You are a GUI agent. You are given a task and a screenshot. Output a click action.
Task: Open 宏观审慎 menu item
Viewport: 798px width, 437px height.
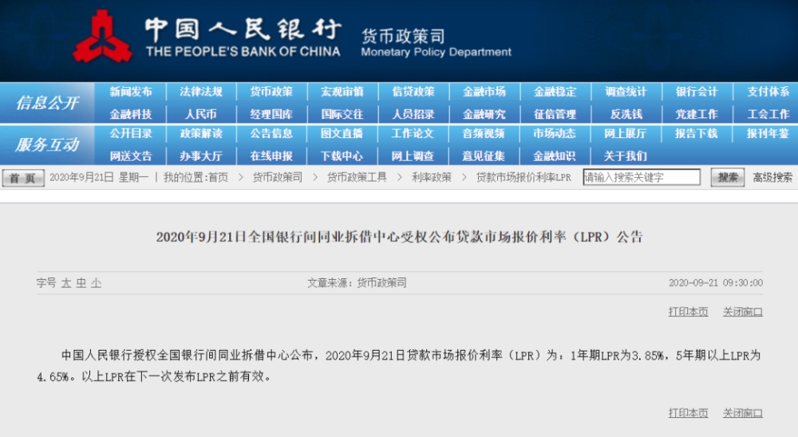342,92
